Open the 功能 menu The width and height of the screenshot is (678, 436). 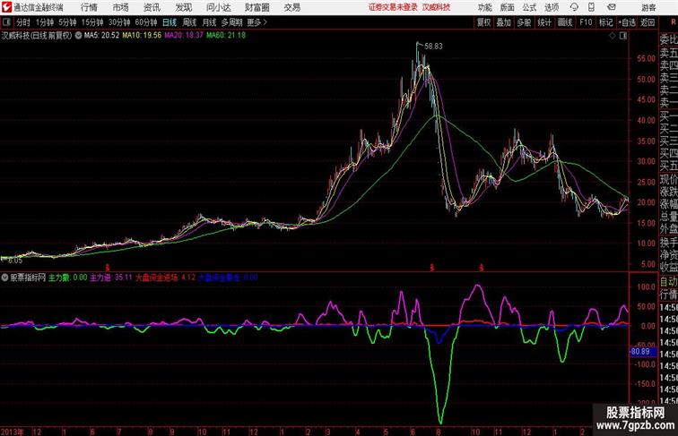485,7
